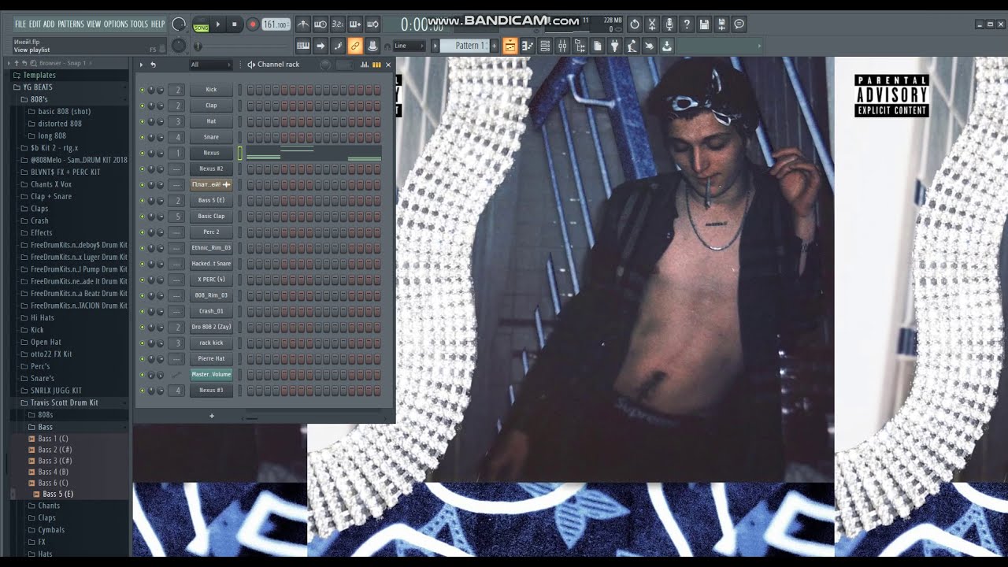Expand the Templates folder in the browser
Image resolution: width=1008 pixels, height=567 pixels.
pyautogui.click(x=39, y=75)
